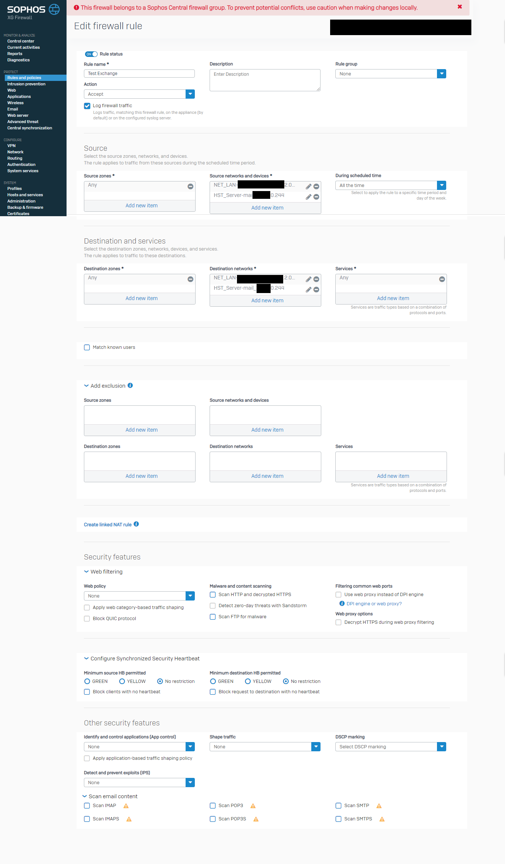505x864 pixels.
Task: Enable Scan SMTPS checkbox
Action: point(338,819)
